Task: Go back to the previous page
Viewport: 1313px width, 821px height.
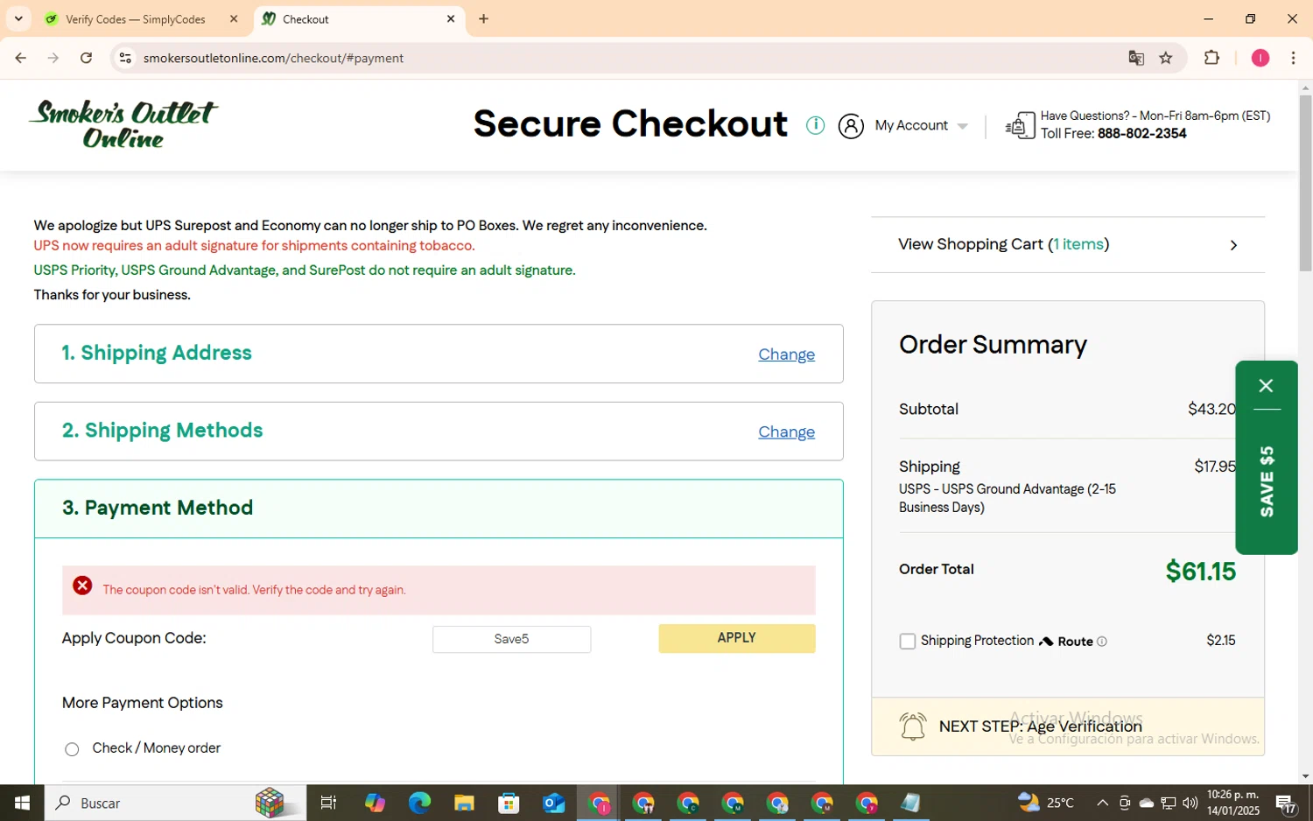Action: click(21, 58)
